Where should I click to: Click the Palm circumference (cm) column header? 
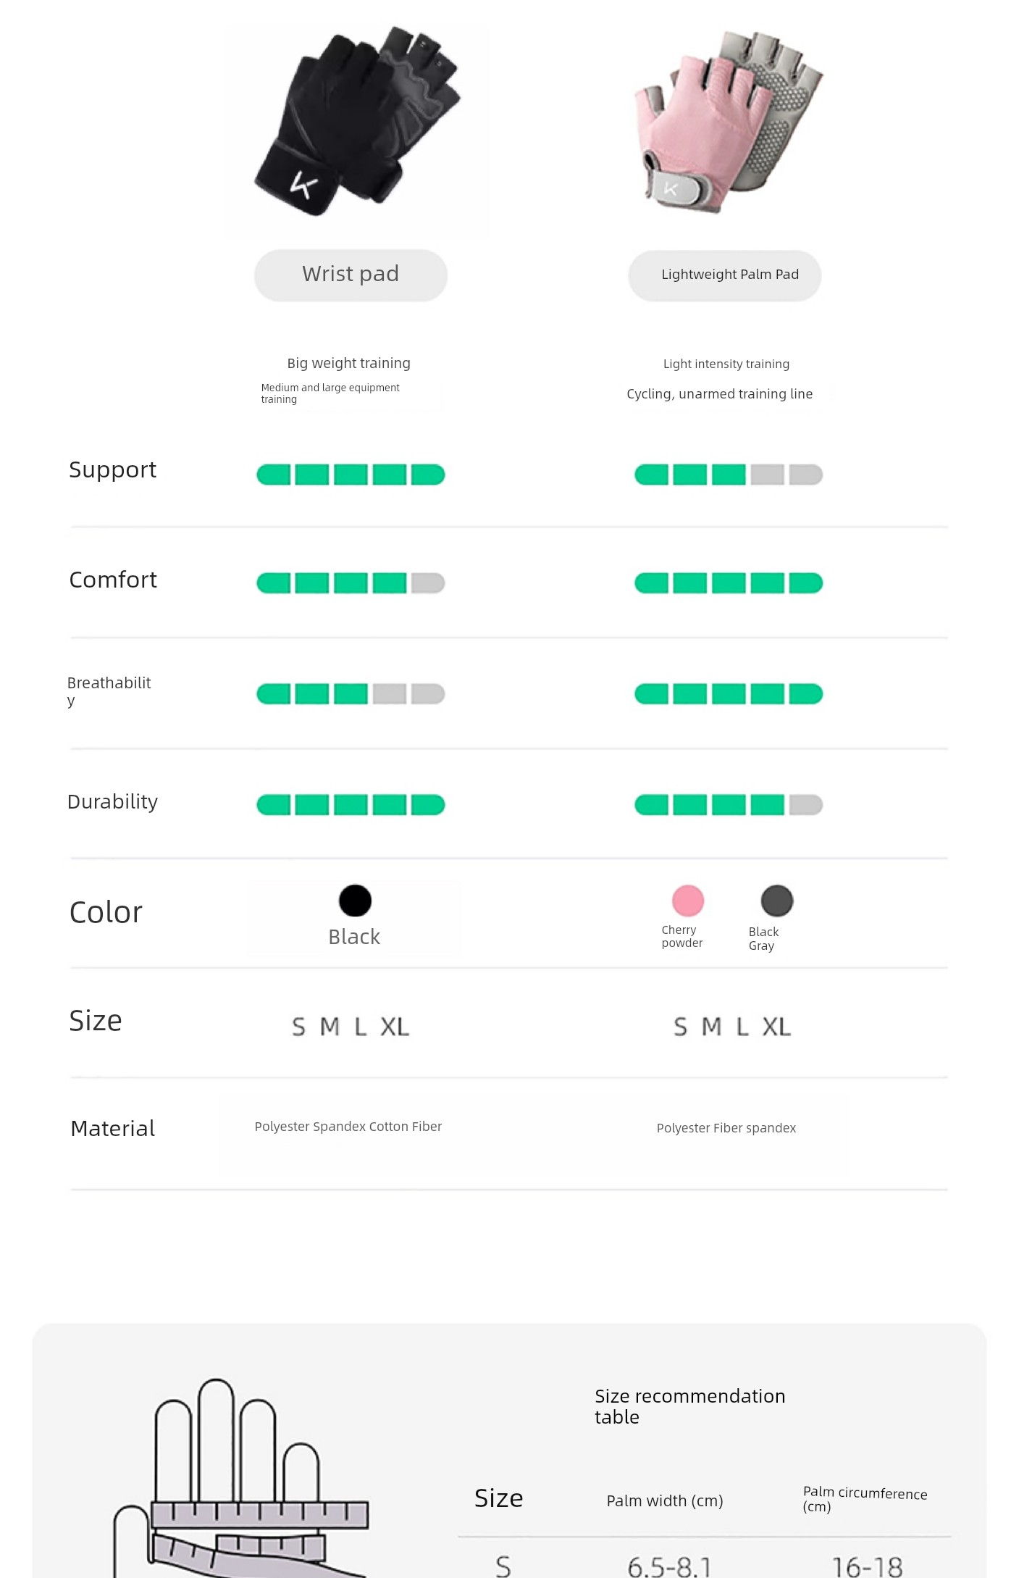pos(865,1499)
